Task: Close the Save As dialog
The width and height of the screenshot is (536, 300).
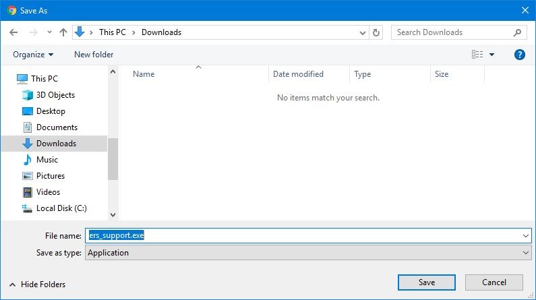Action: [525, 10]
